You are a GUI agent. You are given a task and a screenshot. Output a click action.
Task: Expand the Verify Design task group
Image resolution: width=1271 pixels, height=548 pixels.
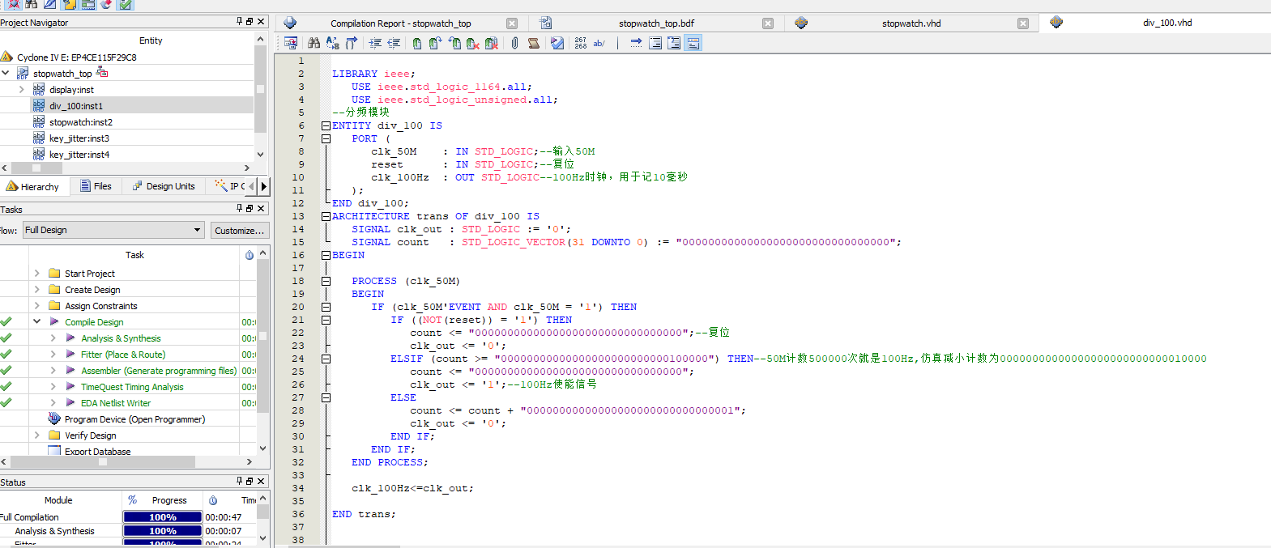[36, 435]
